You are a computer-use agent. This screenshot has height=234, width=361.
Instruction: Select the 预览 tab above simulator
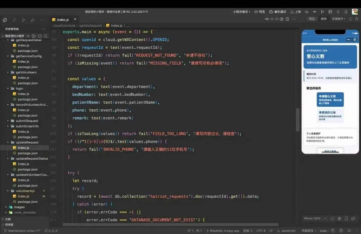tap(312, 19)
